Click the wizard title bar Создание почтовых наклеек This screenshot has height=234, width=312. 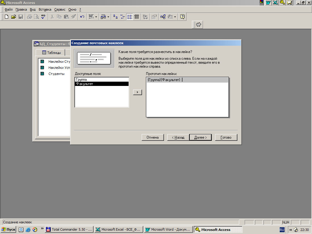(156, 43)
